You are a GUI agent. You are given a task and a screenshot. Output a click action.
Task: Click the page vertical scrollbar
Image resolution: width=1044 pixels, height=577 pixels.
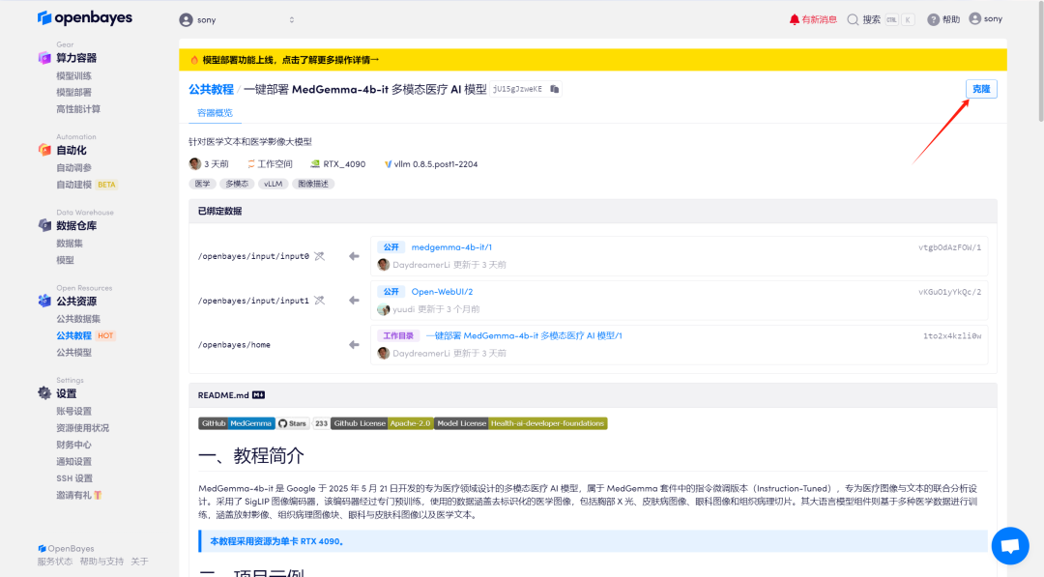tap(1041, 63)
